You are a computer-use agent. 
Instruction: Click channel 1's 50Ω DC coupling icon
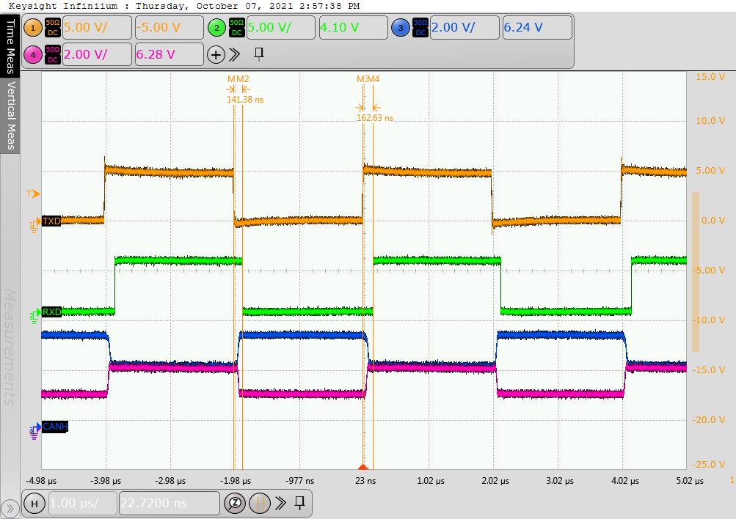52,28
